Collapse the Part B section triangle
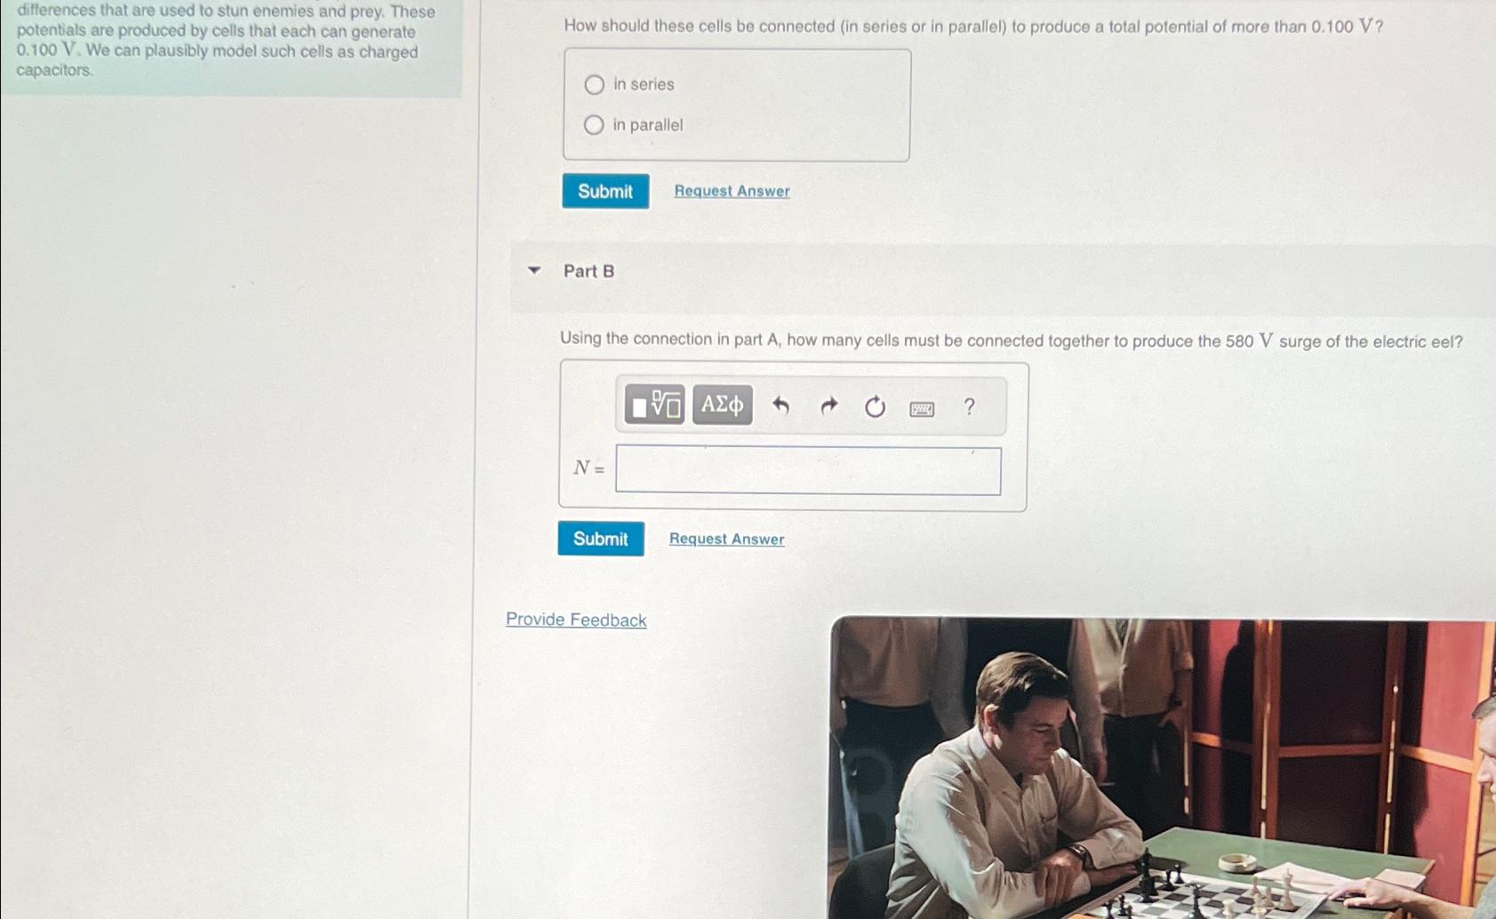 534,270
